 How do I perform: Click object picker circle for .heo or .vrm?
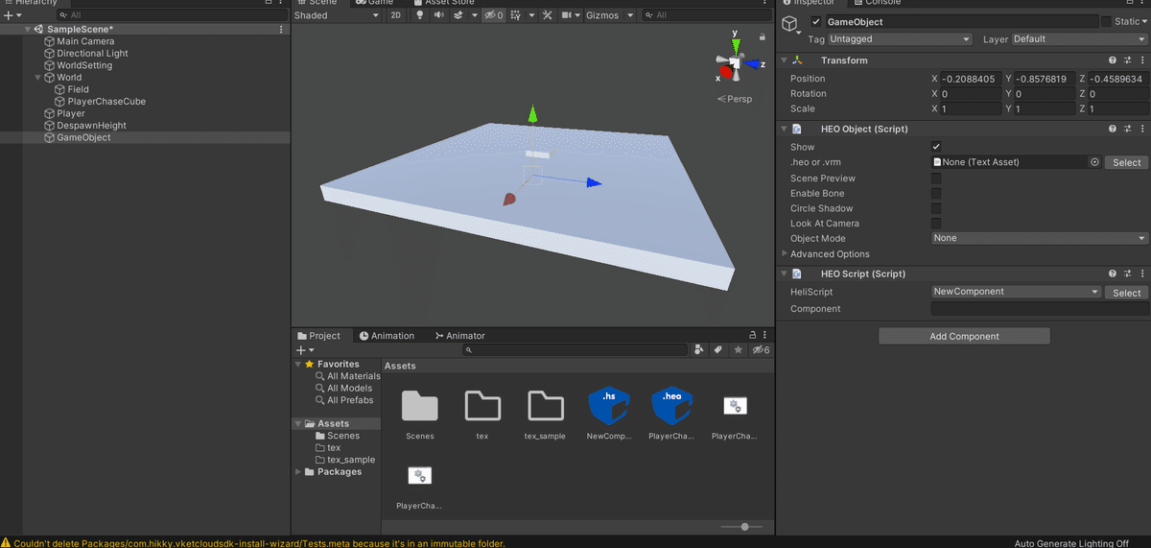point(1094,162)
